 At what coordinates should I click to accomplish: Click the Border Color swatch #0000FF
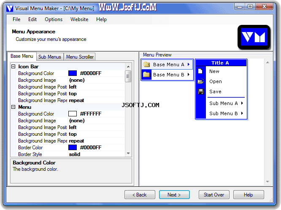tap(73, 148)
